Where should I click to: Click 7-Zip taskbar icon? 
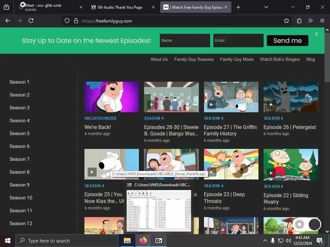159,241
